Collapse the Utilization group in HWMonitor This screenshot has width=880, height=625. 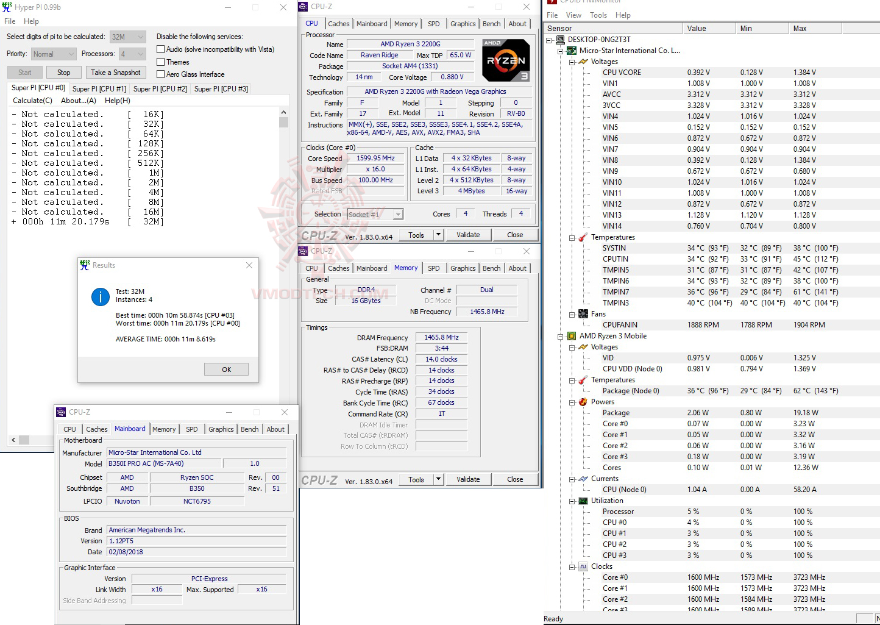pyautogui.click(x=572, y=501)
